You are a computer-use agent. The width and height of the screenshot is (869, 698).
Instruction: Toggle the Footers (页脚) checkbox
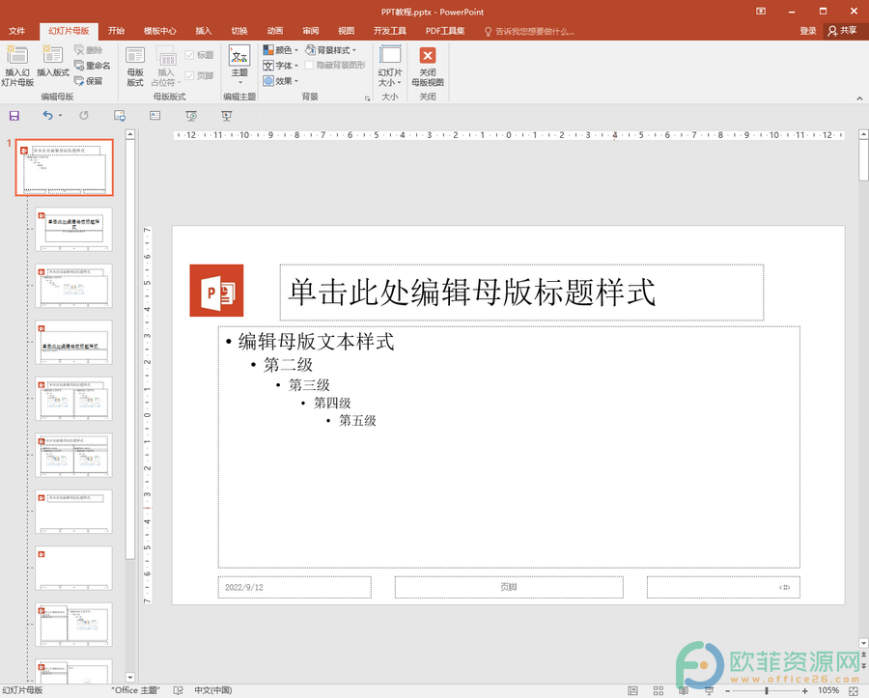[189, 75]
